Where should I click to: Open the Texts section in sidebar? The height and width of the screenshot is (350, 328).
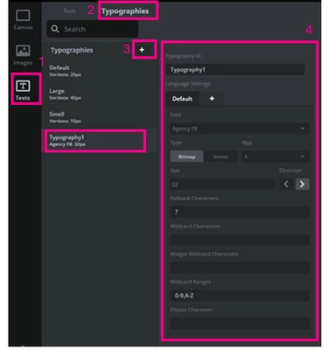[23, 90]
